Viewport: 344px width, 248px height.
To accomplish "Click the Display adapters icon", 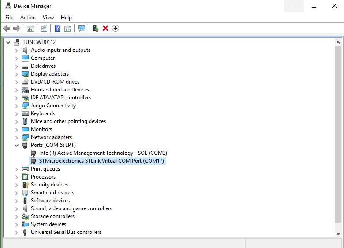I will click(25, 74).
